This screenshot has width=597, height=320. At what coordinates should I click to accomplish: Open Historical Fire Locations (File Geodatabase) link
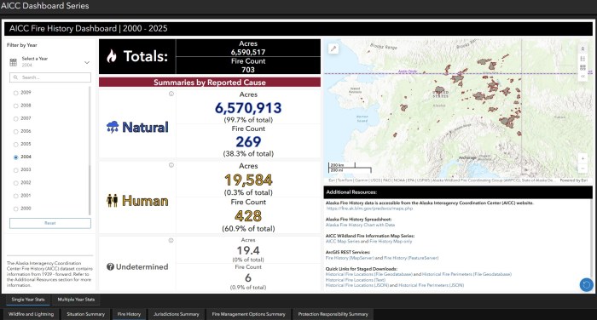click(x=368, y=274)
